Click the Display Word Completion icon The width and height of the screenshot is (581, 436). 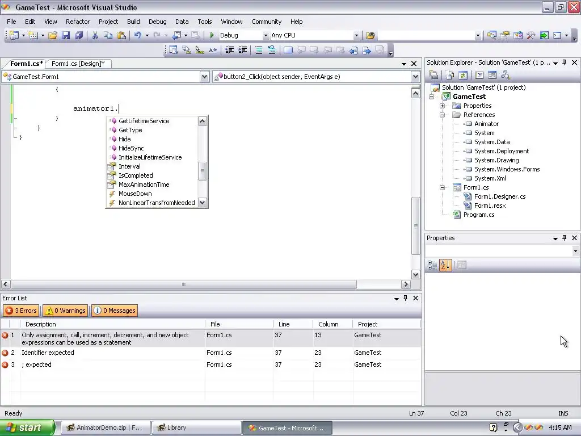[213, 50]
